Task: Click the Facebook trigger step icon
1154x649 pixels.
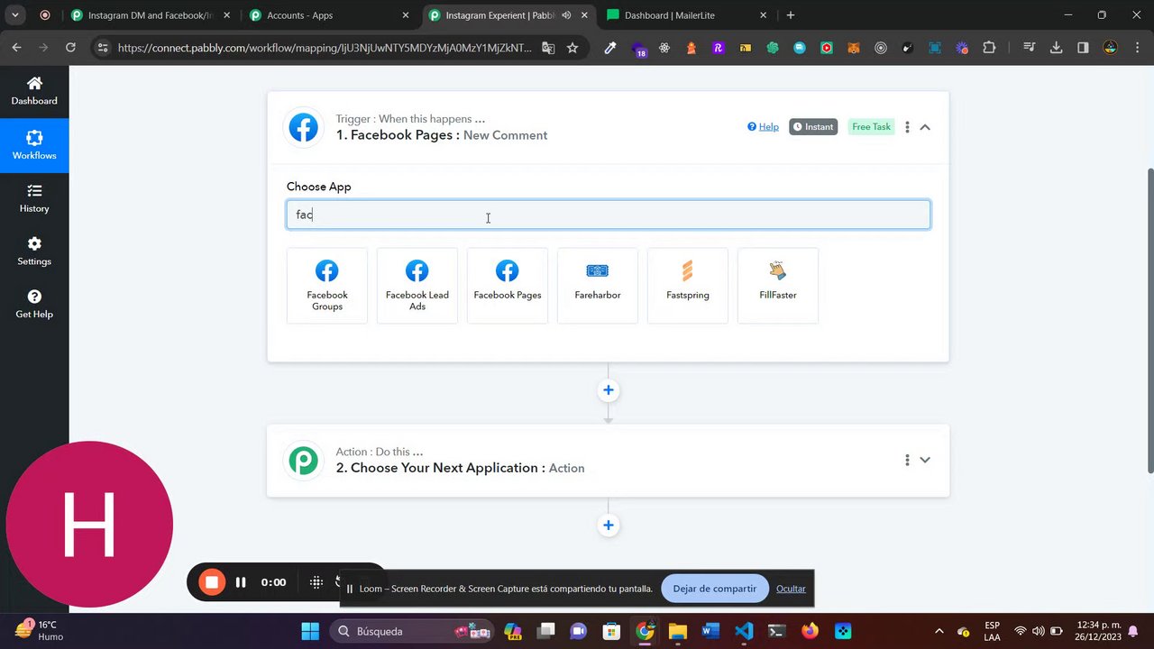Action: [304, 127]
